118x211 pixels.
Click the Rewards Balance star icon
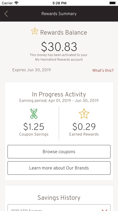tap(35, 31)
